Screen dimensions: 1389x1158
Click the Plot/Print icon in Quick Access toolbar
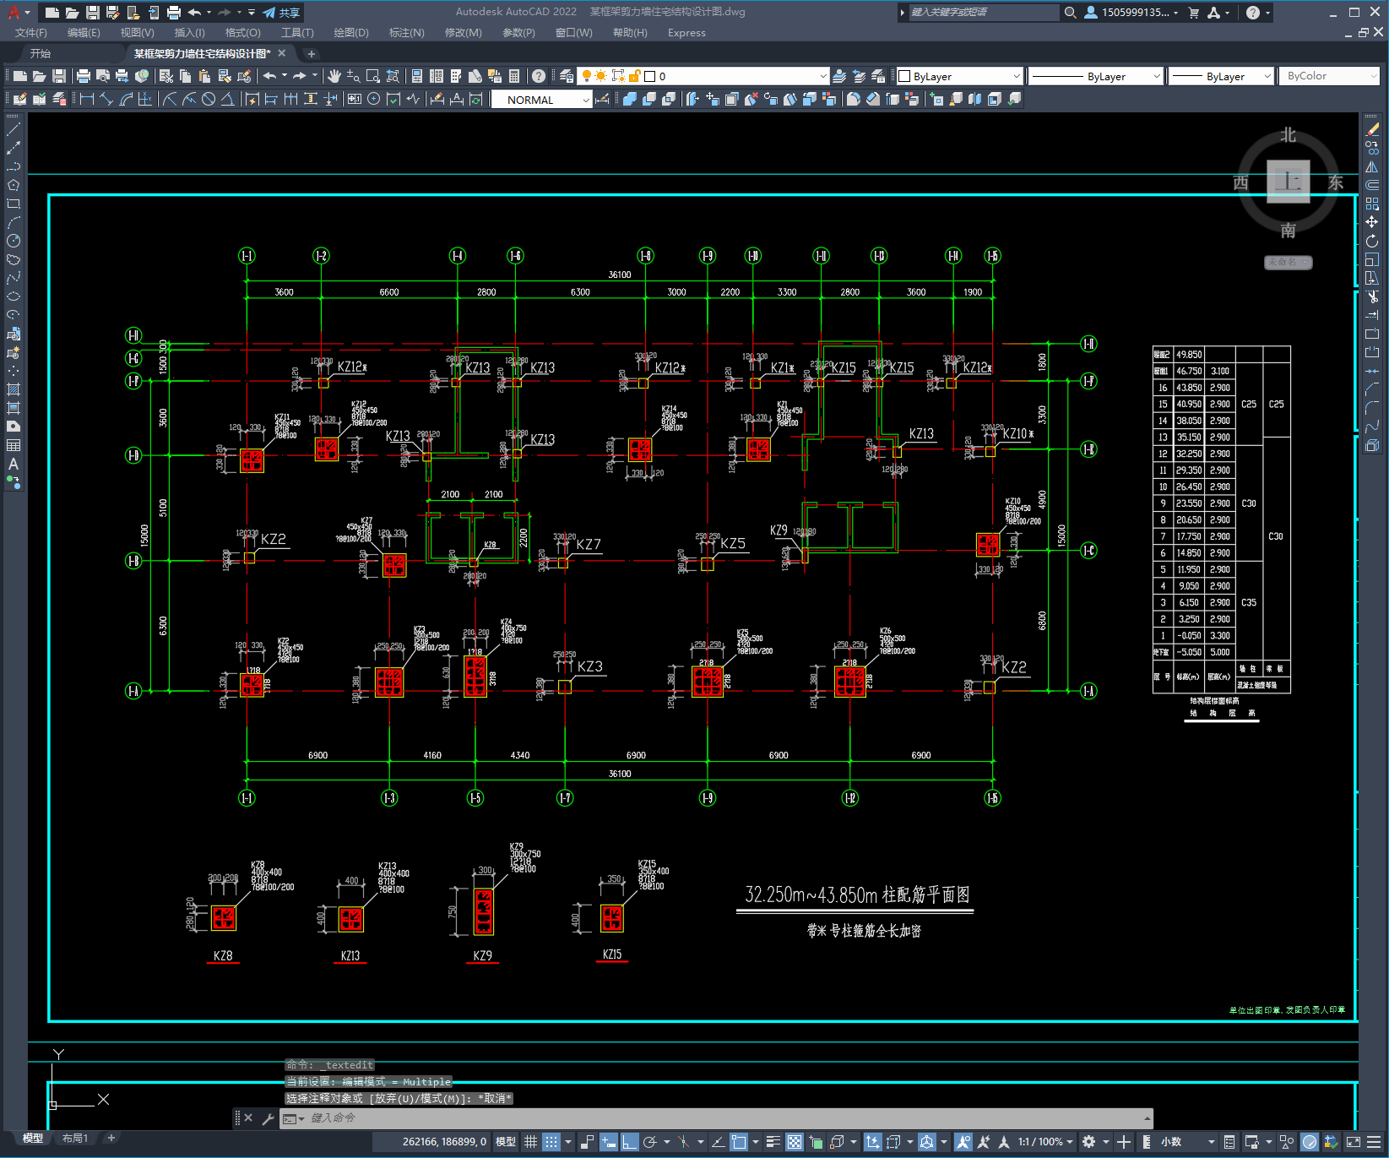[x=174, y=13]
